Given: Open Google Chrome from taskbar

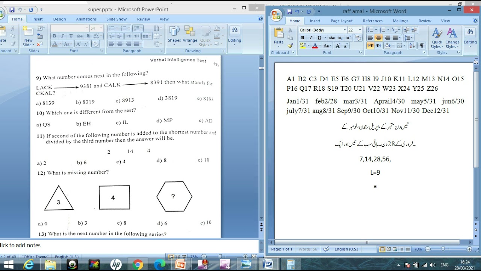Looking at the screenshot, I should point(138,265).
